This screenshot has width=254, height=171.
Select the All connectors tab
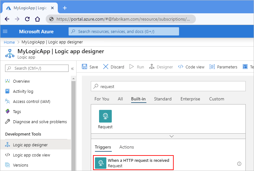point(120,99)
